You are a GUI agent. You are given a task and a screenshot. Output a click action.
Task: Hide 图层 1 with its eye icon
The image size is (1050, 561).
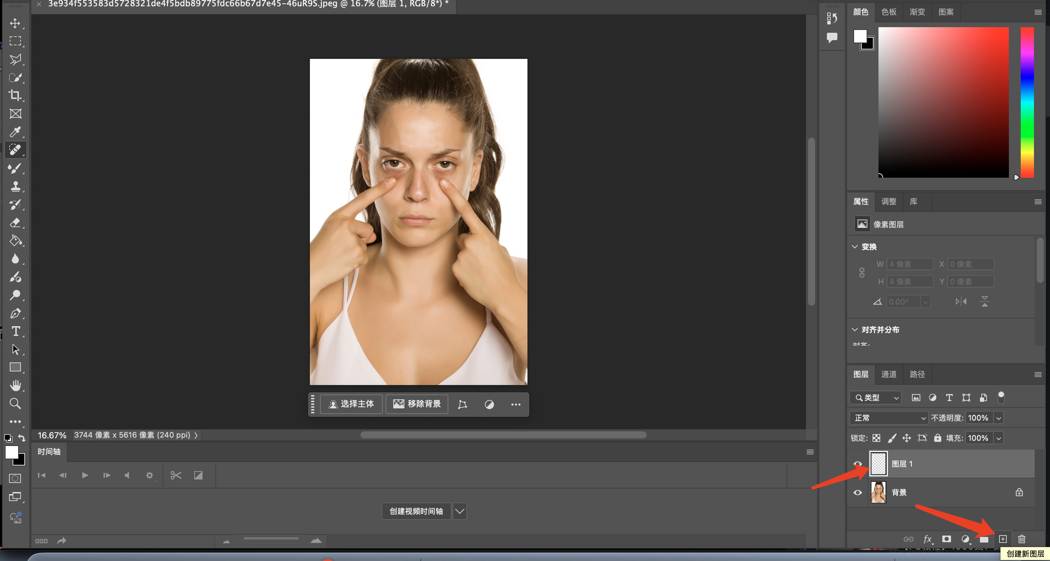pyautogui.click(x=858, y=464)
